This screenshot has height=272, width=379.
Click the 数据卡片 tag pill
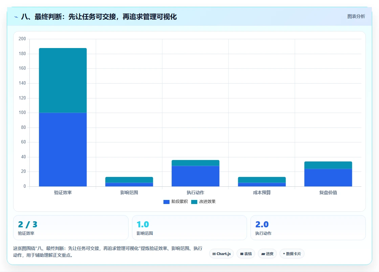point(292,254)
